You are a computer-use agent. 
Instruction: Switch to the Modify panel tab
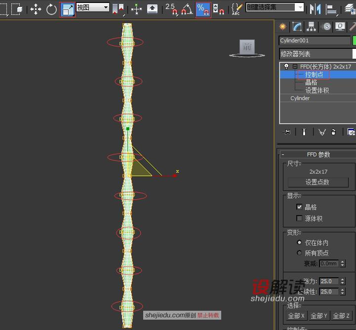(x=297, y=27)
